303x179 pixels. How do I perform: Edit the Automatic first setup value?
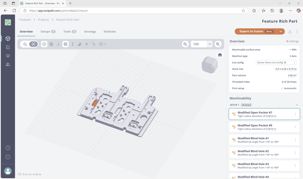pyautogui.click(x=289, y=88)
